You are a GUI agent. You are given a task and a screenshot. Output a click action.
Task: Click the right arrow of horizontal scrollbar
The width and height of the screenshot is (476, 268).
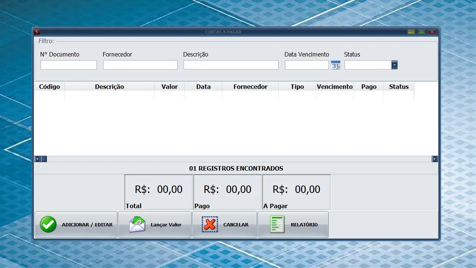[x=435, y=159]
